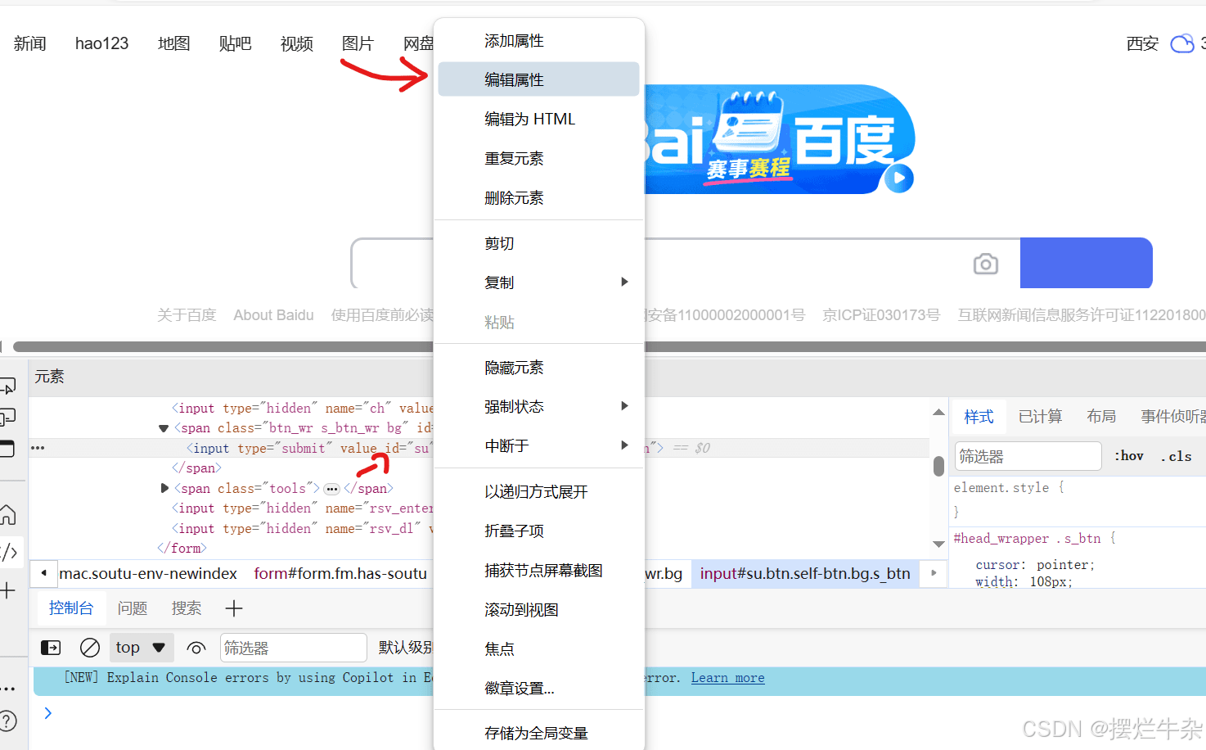Viewport: 1206px width, 750px height.
Task: Toggle the console sidebar icon
Action: (x=51, y=648)
